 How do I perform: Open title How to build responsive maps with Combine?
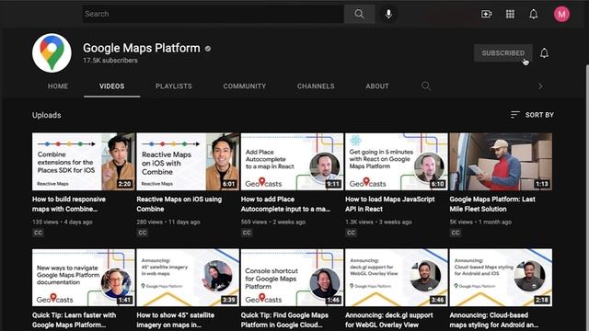(69, 204)
